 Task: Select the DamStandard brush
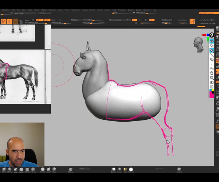point(22,170)
